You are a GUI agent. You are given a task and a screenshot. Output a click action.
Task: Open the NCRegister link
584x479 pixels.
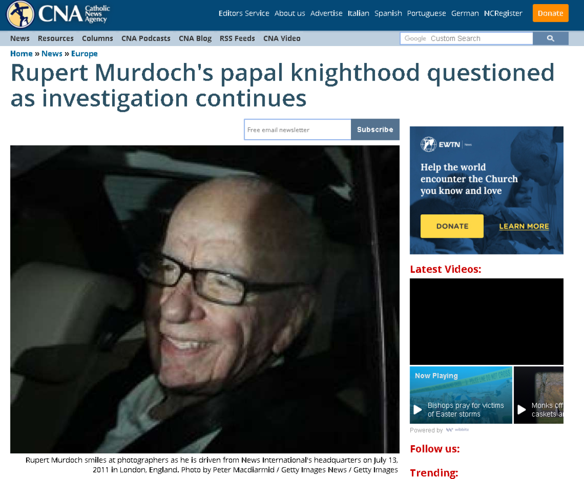click(503, 13)
